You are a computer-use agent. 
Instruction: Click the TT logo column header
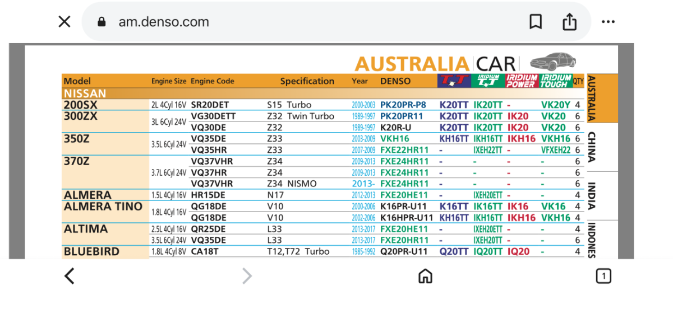click(454, 81)
